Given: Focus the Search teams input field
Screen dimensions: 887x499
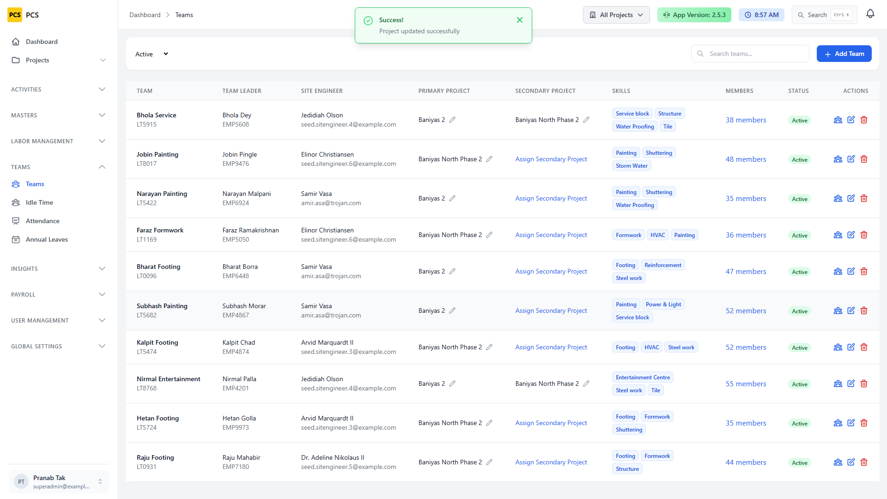Looking at the screenshot, I should coord(750,54).
